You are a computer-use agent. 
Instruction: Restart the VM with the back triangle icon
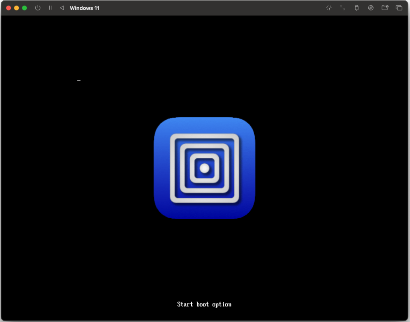click(62, 8)
